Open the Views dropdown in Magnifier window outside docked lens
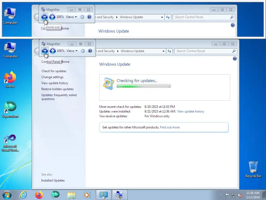The width and height of the screenshot is (266, 200). click(x=72, y=51)
